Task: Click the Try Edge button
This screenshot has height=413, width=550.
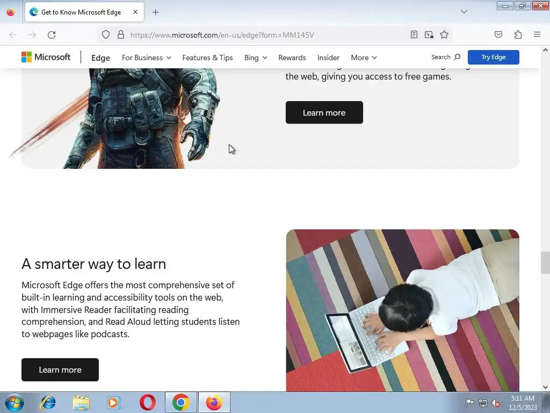Action: (x=493, y=57)
